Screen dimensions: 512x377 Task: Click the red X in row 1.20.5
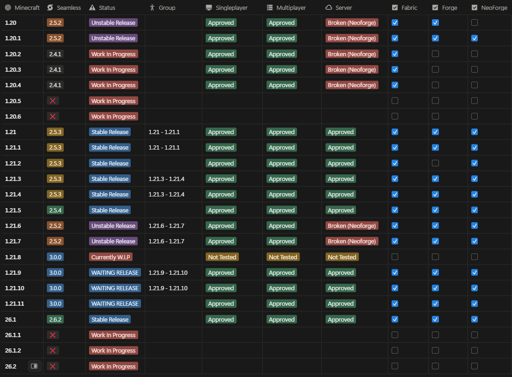(52, 101)
